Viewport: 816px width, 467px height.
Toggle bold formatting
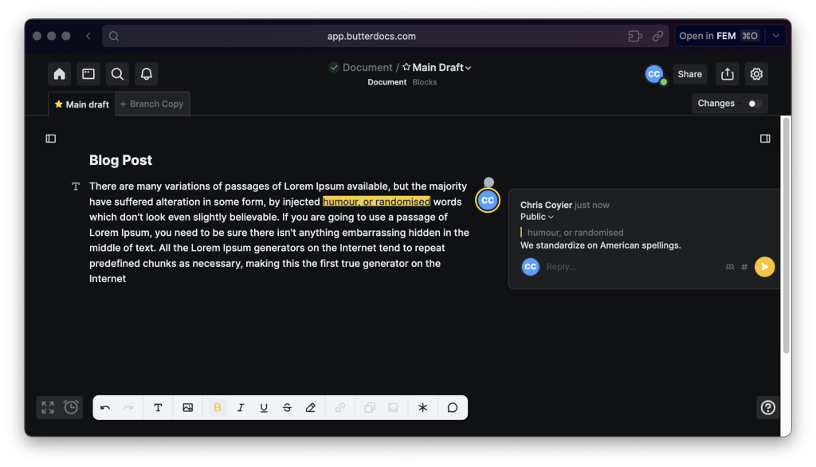tap(217, 407)
